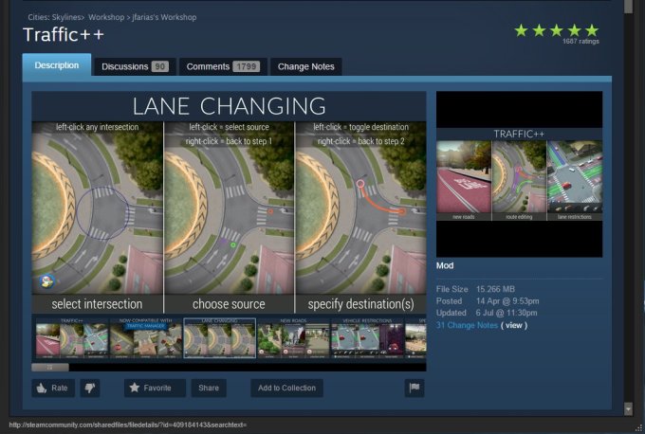Click the page scrollbar down arrow
The image size is (645, 434).
(x=628, y=409)
